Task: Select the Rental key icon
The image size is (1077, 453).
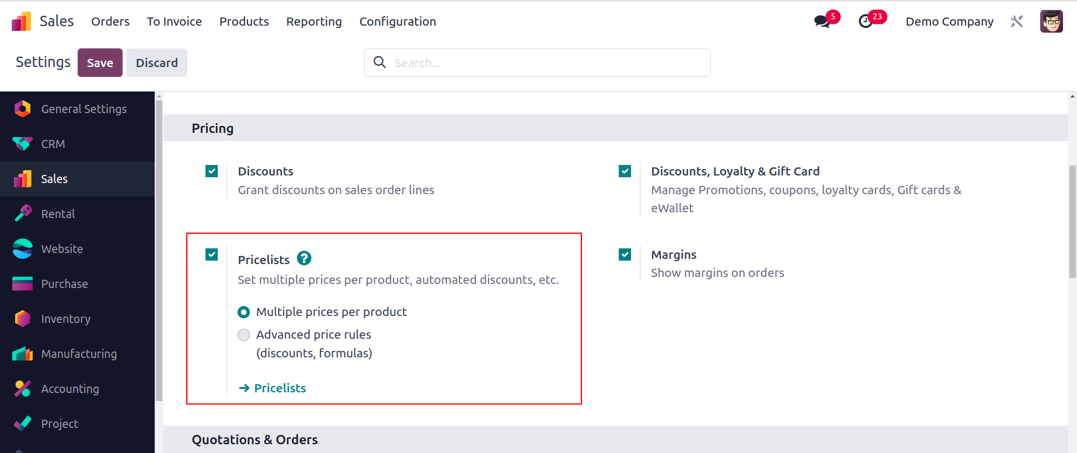Action: coord(22,214)
